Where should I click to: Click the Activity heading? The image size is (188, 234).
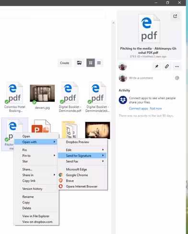pyautogui.click(x=124, y=91)
